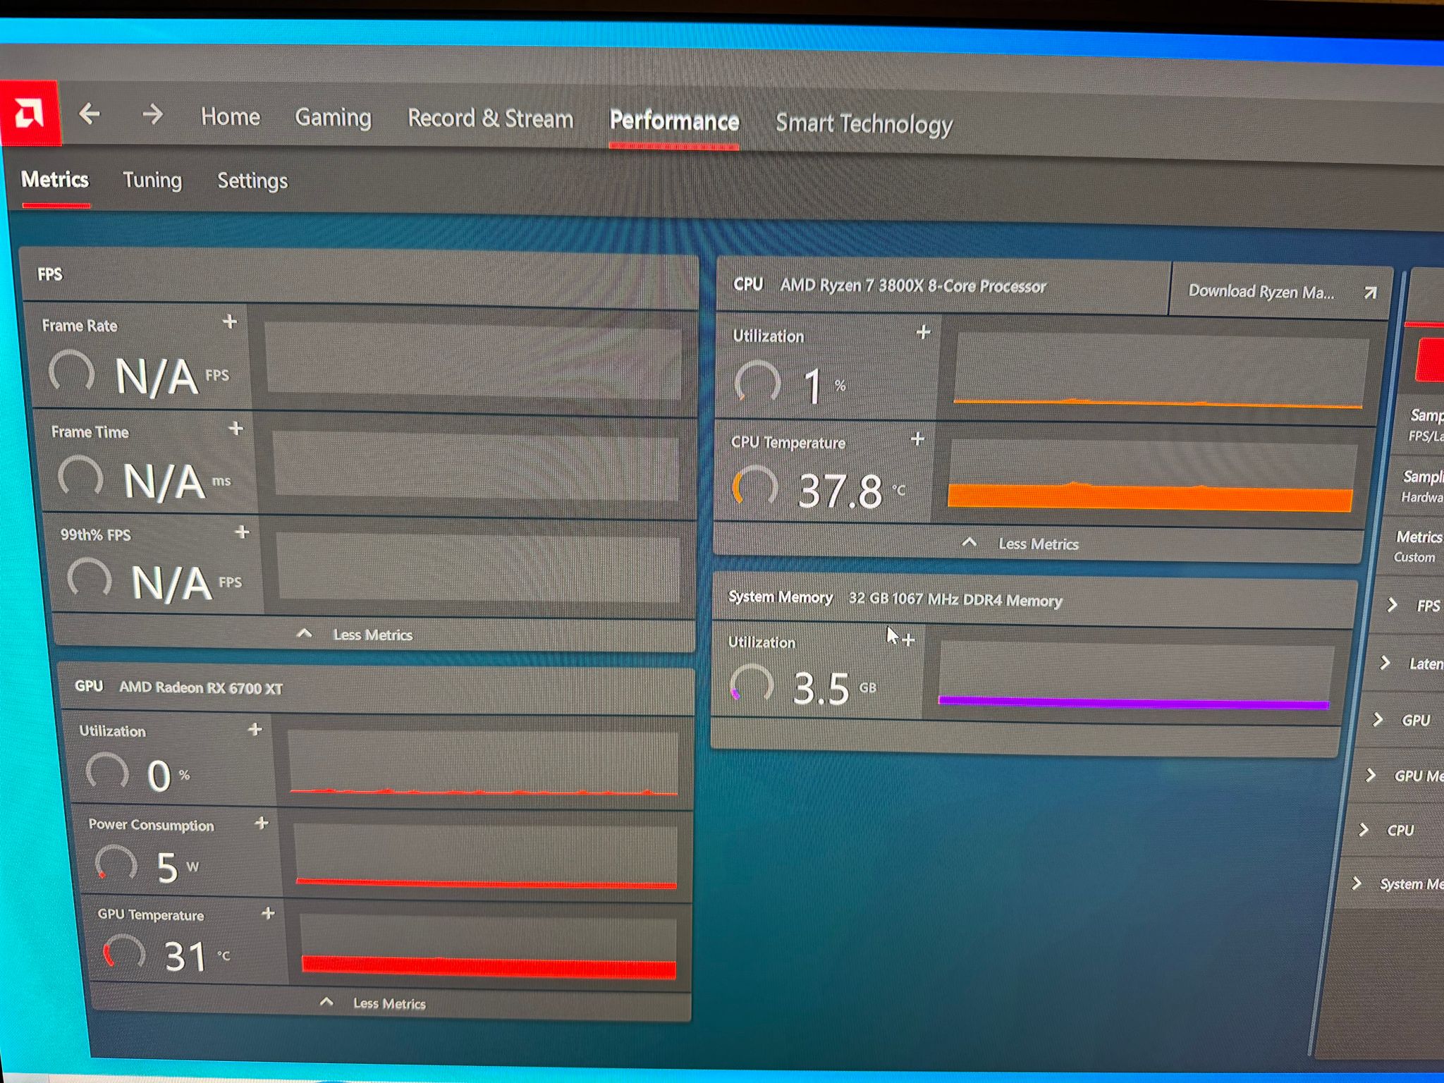Go back with the left arrow
Viewport: 1444px width, 1083px height.
click(x=90, y=114)
